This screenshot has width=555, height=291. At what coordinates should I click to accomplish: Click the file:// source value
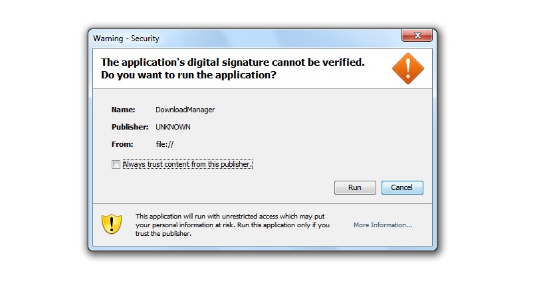tap(165, 144)
